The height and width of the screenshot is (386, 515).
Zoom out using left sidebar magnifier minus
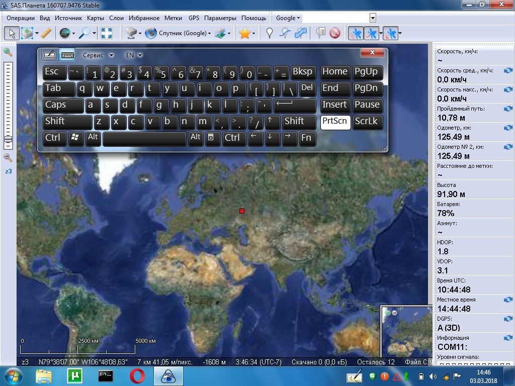[8, 157]
